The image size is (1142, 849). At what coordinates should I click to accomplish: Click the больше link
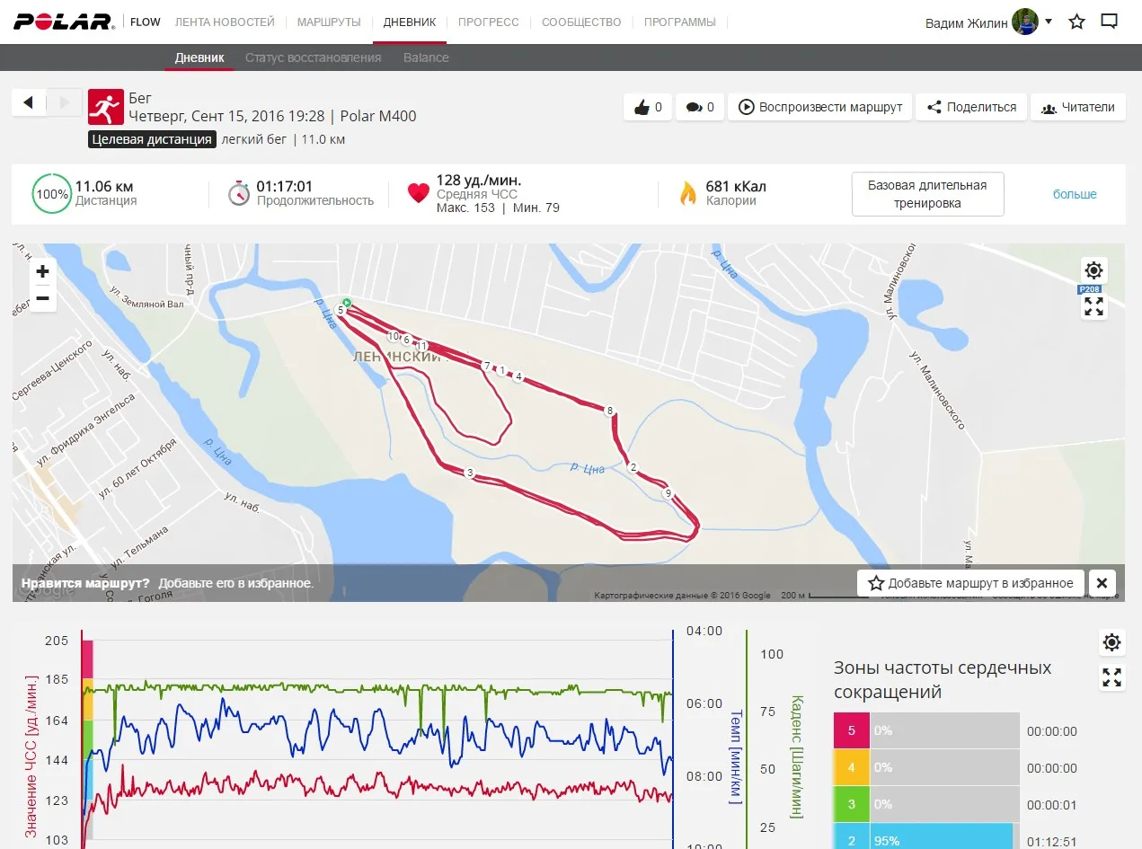coord(1075,194)
